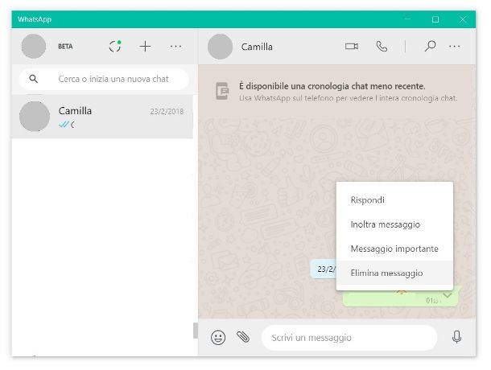Open chat header more options menu
This screenshot has height=370, width=491.
(x=454, y=47)
